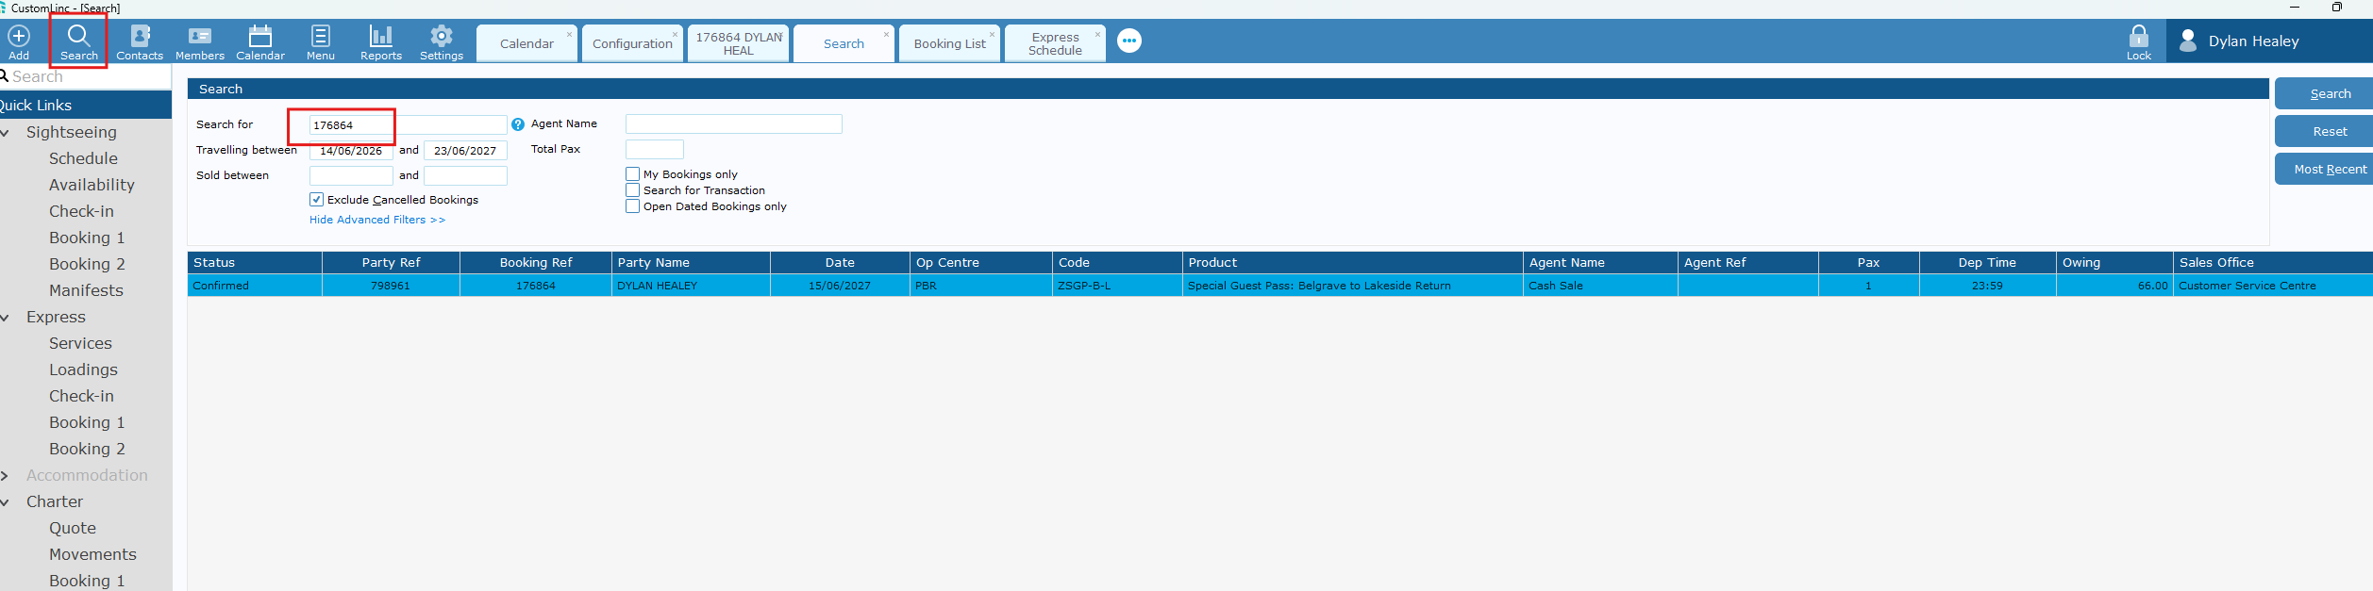2373x591 pixels.
Task: Open the Contacts toolbar icon
Action: pyautogui.click(x=140, y=42)
